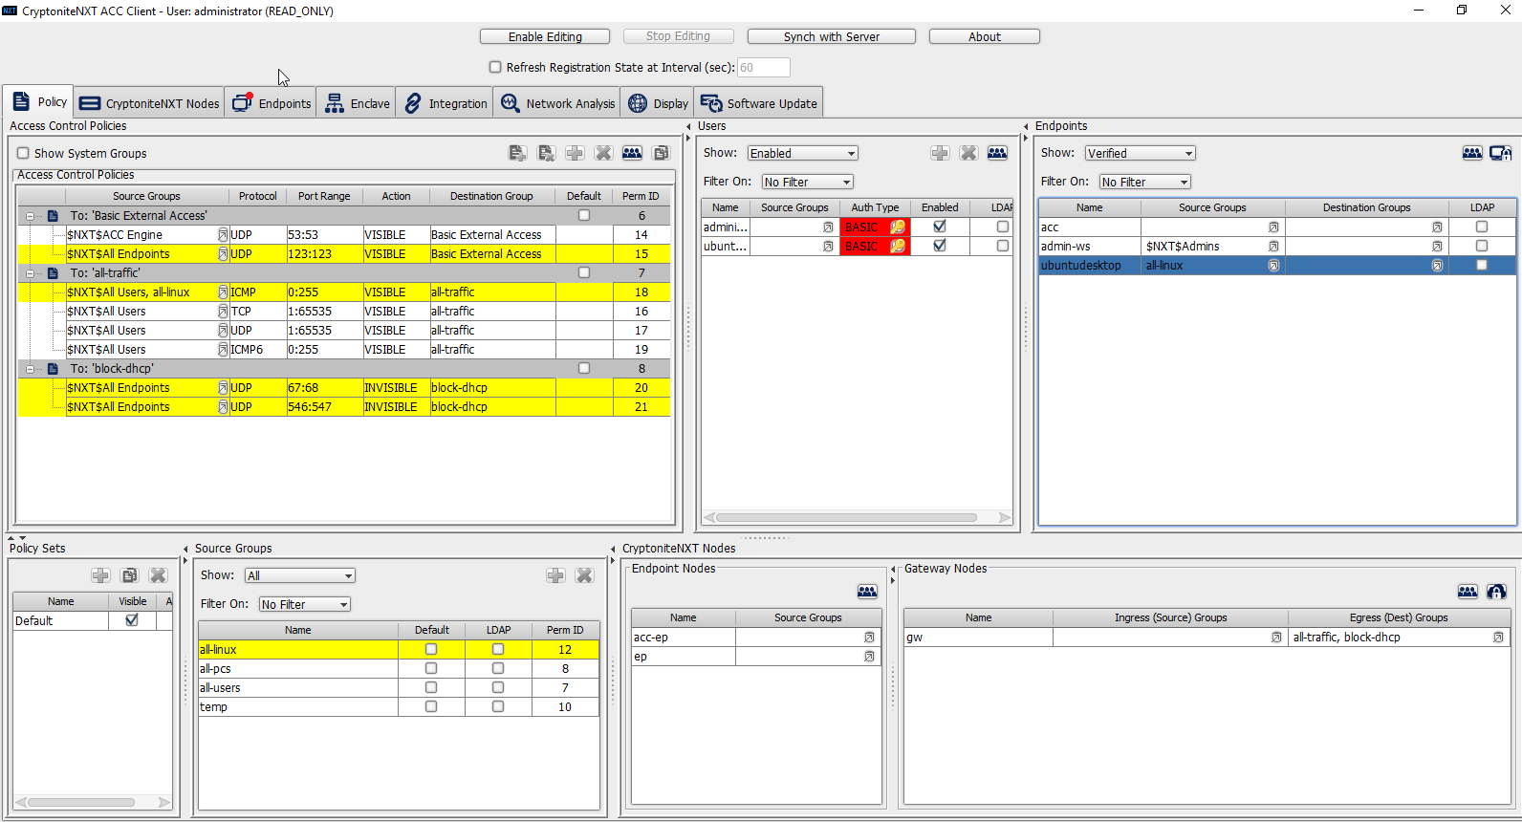
Task: Toggle Refresh Registration State at Interval checkbox
Action: pyautogui.click(x=495, y=67)
